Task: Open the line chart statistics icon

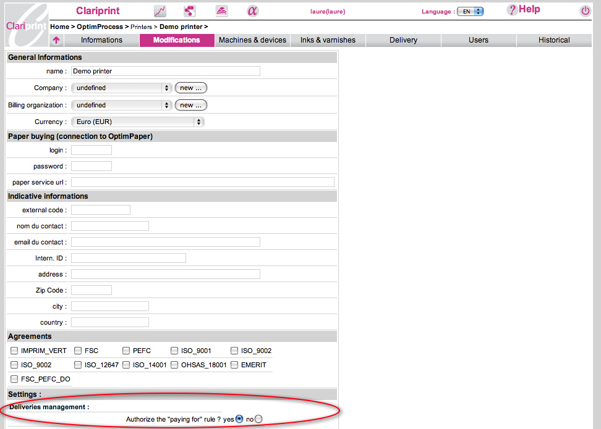Action: [160, 11]
